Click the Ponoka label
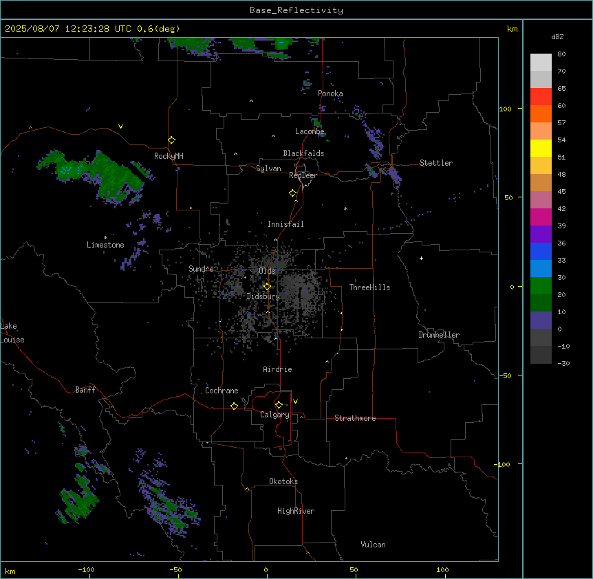 (330, 94)
